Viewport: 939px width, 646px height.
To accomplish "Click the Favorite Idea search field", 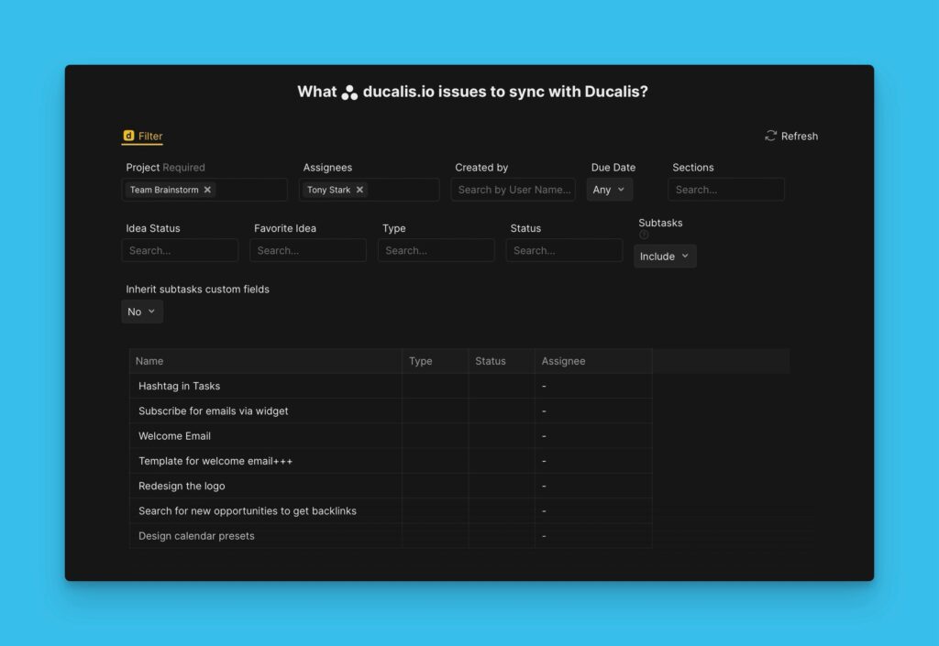I will (x=308, y=250).
